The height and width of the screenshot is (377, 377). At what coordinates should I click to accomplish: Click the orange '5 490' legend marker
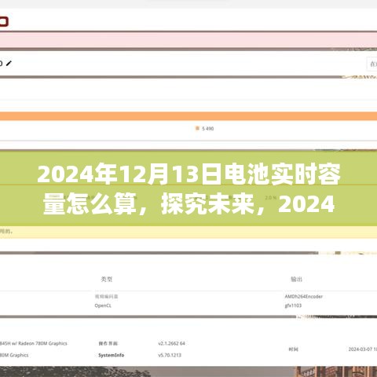(197, 128)
